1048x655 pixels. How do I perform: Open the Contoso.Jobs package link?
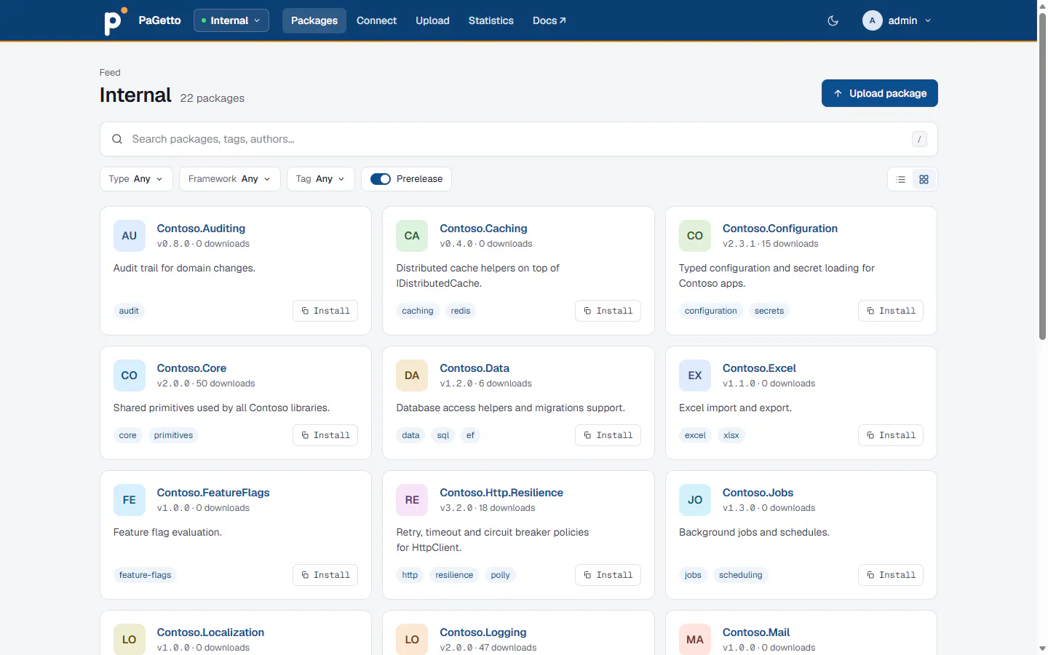758,493
